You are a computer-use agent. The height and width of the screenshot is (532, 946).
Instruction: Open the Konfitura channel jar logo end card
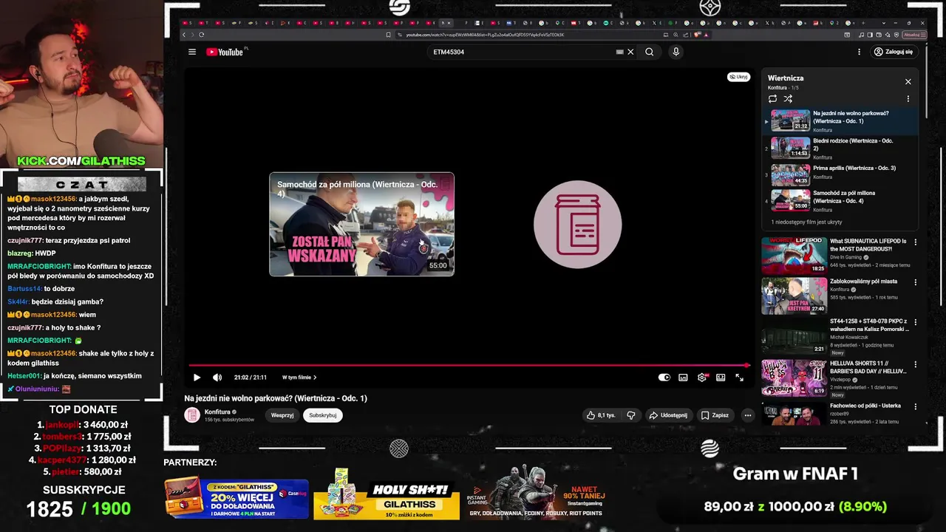(577, 224)
